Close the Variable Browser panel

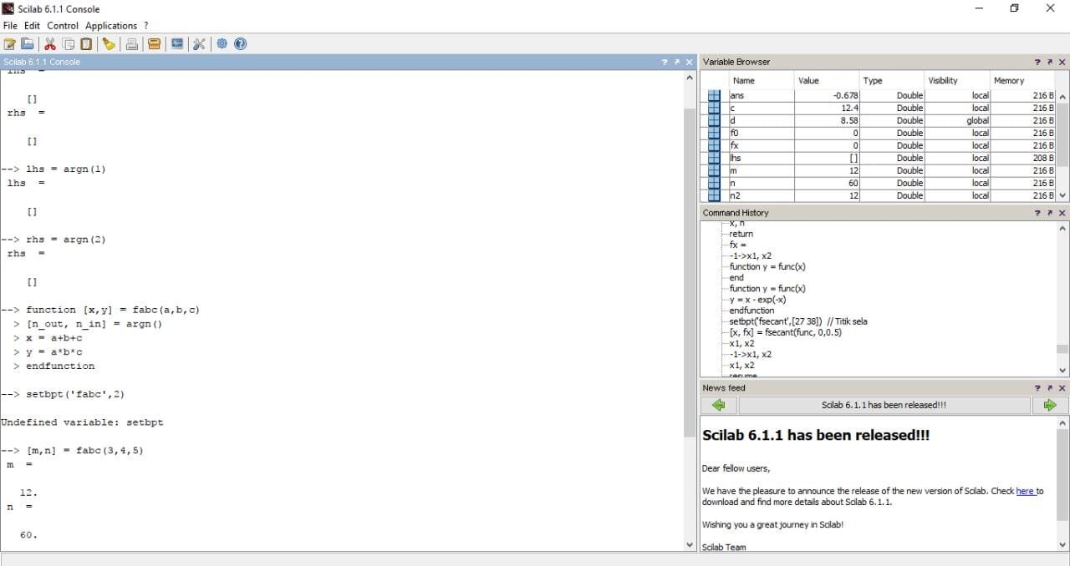pos(1062,63)
